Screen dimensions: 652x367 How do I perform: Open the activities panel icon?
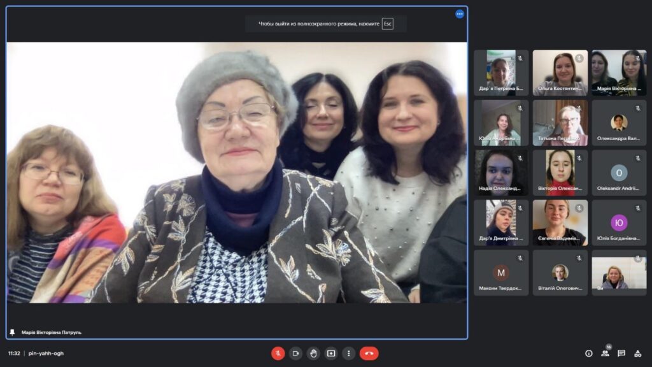(x=637, y=353)
